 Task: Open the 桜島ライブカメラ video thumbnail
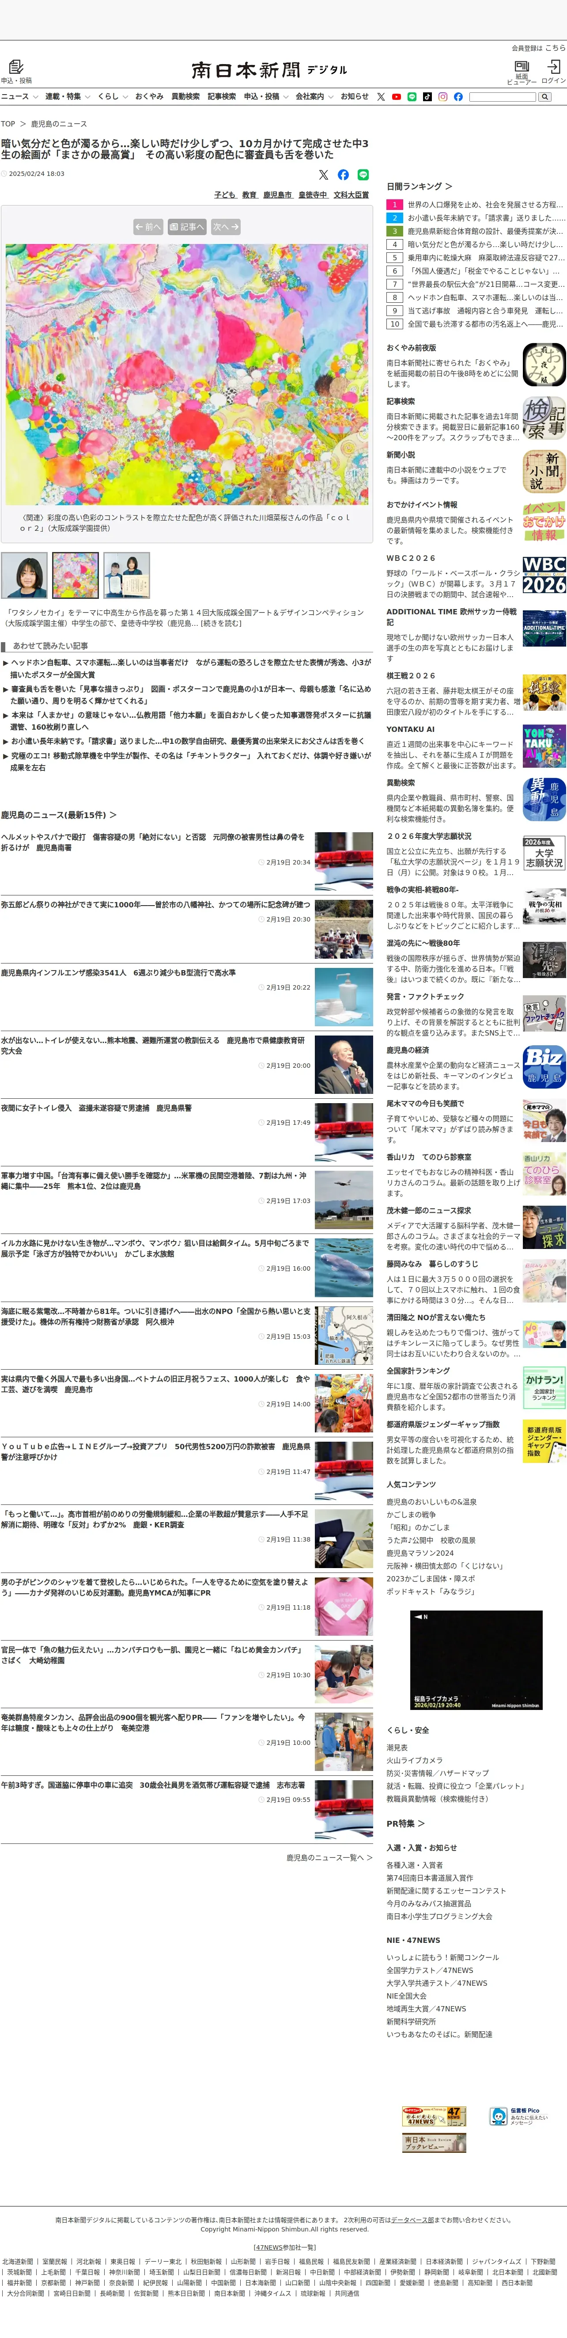[476, 1660]
